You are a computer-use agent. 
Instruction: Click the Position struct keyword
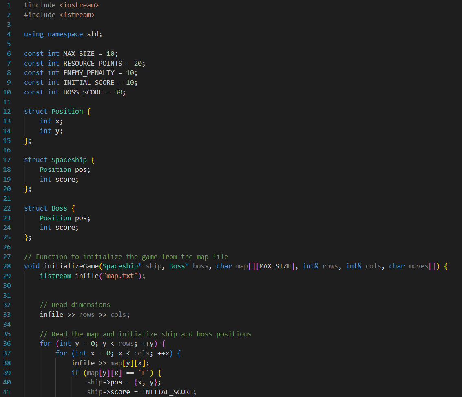[x=36, y=111]
